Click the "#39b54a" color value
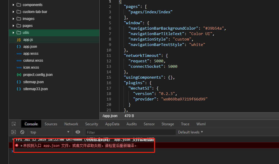The height and width of the screenshot is (164, 279). (x=213, y=28)
